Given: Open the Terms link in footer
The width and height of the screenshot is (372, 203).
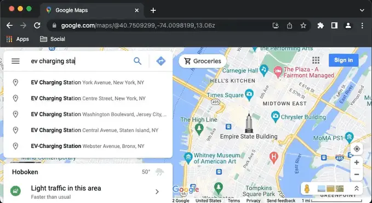Looking at the screenshot, I should click(234, 200).
